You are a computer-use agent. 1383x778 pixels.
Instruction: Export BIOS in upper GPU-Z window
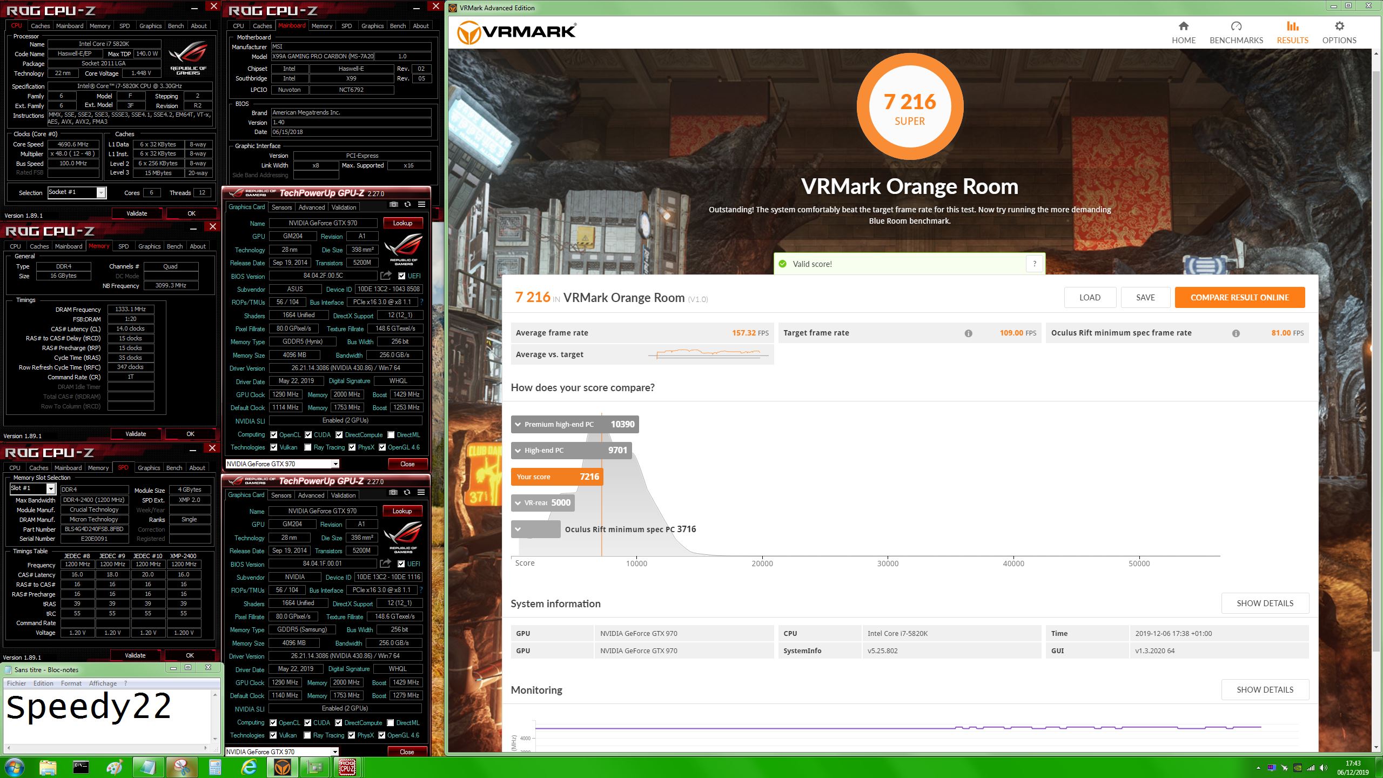(386, 276)
